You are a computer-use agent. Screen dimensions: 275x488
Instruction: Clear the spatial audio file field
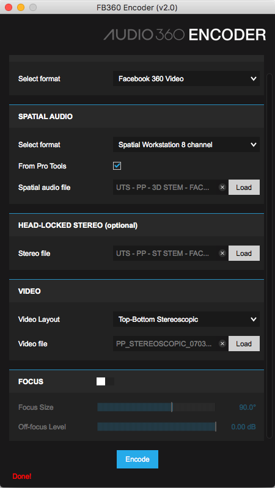(x=222, y=188)
